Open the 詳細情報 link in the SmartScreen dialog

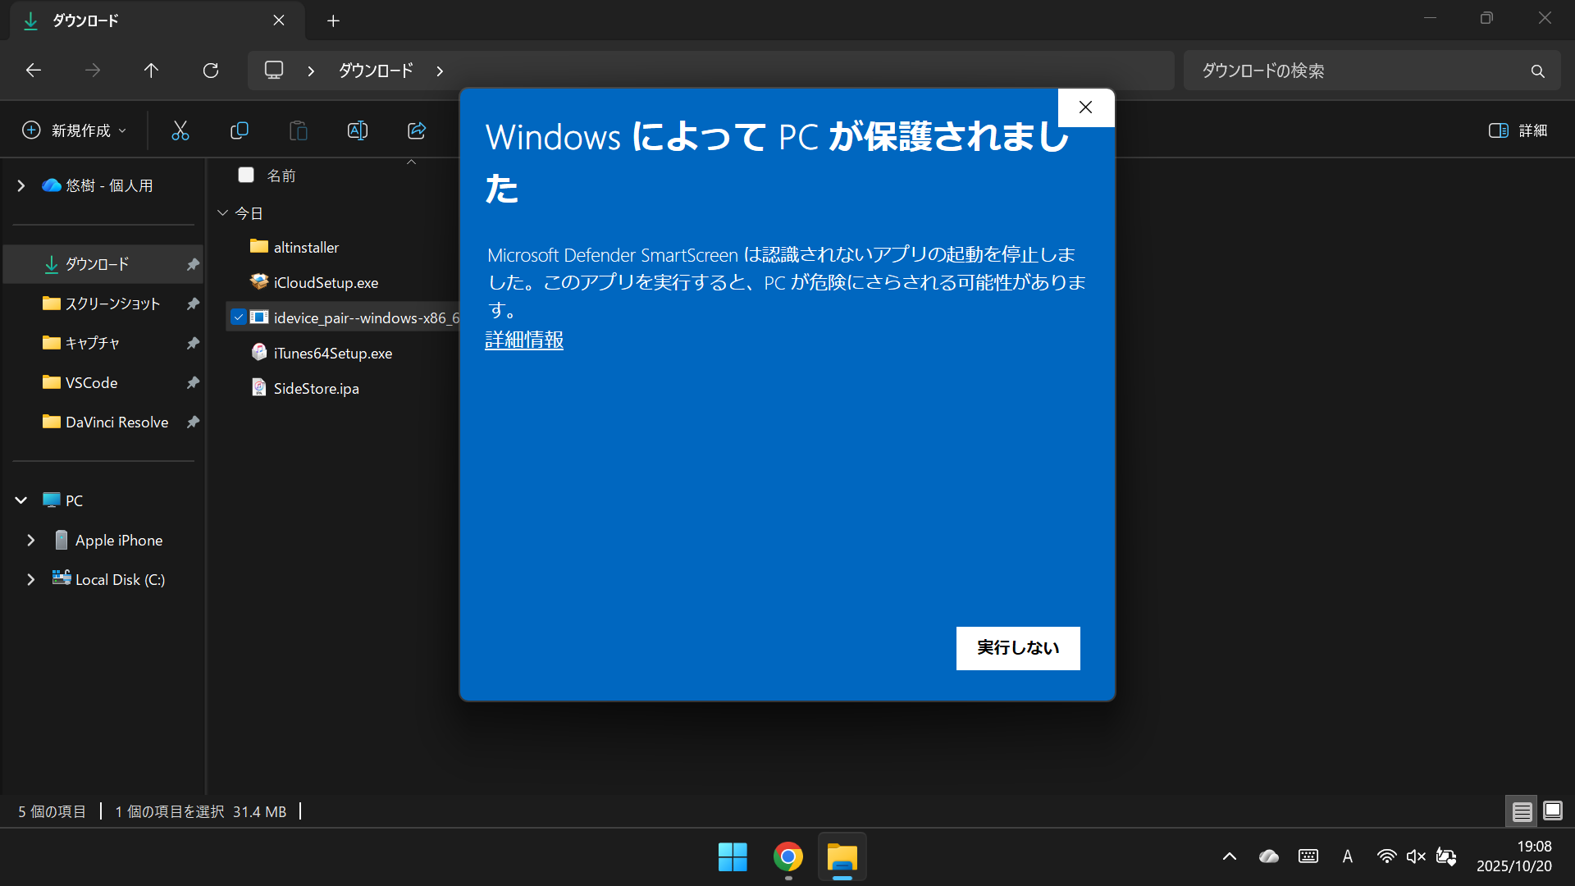[x=523, y=339]
